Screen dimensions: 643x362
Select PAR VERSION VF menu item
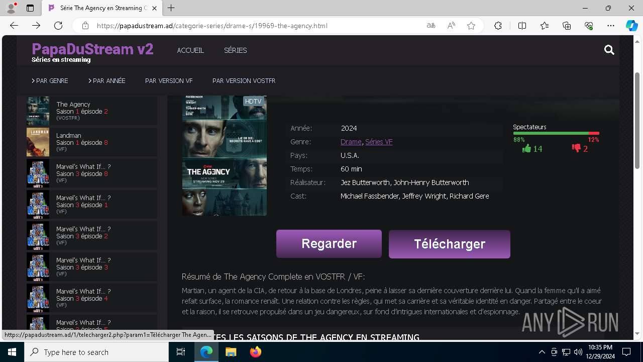(169, 80)
